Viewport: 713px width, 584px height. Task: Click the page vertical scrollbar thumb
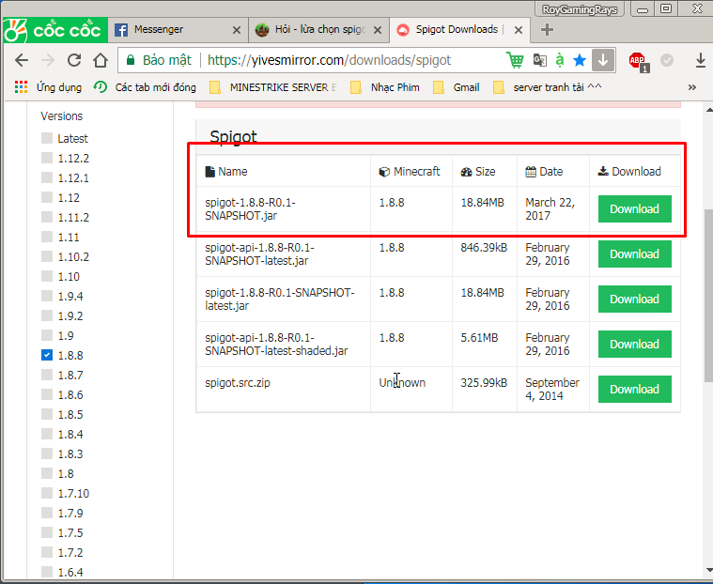tap(708, 296)
